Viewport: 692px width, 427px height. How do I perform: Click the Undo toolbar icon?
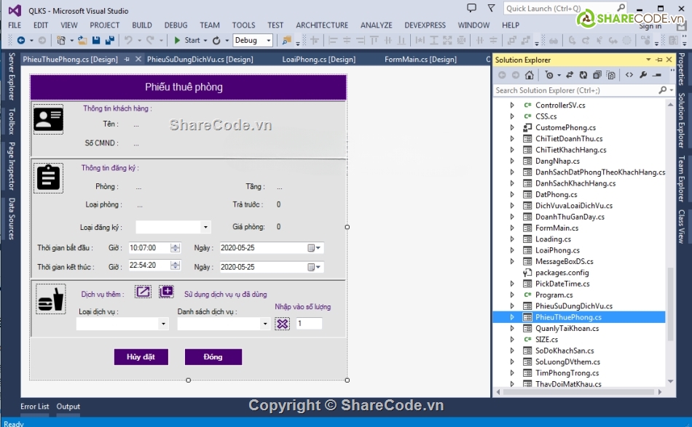[x=128, y=41]
